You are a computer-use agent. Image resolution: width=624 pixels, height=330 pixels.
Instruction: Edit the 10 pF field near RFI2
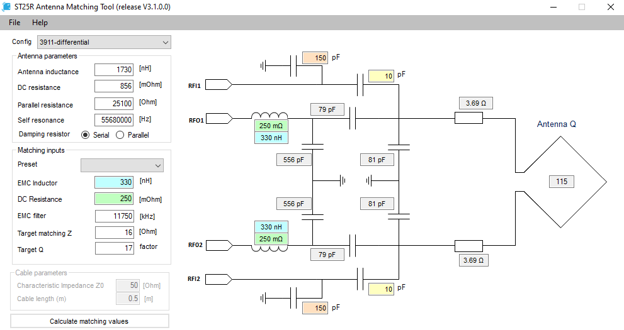click(x=381, y=289)
